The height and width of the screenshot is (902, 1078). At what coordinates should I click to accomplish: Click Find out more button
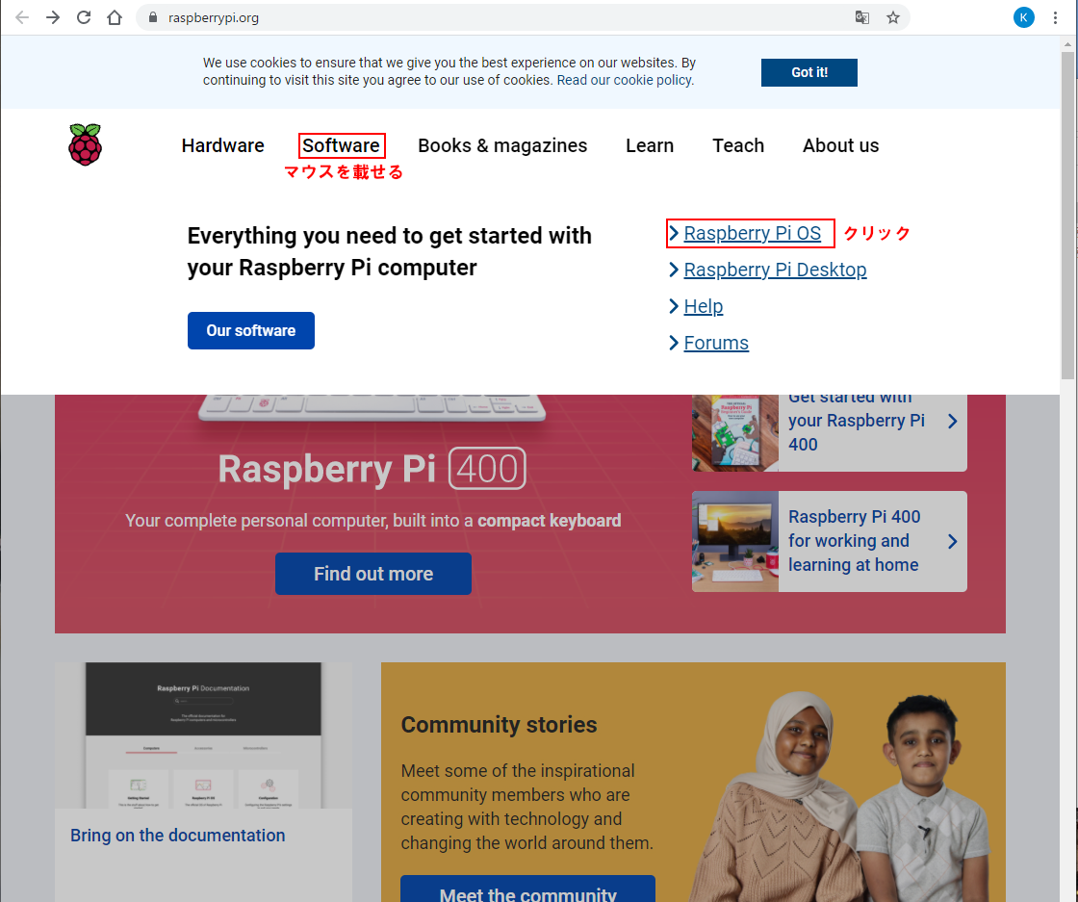373,574
